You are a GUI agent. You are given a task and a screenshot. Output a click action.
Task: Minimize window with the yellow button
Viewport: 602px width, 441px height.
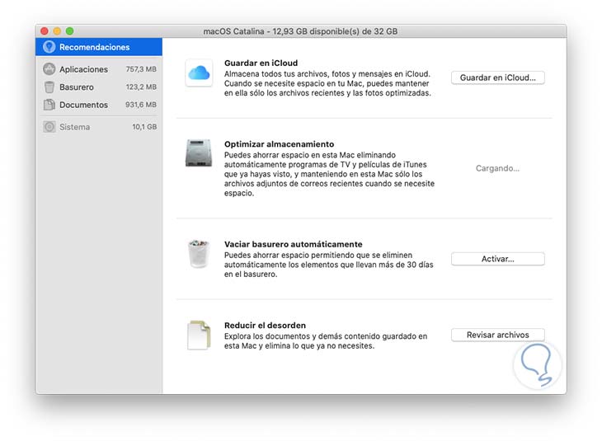(57, 31)
